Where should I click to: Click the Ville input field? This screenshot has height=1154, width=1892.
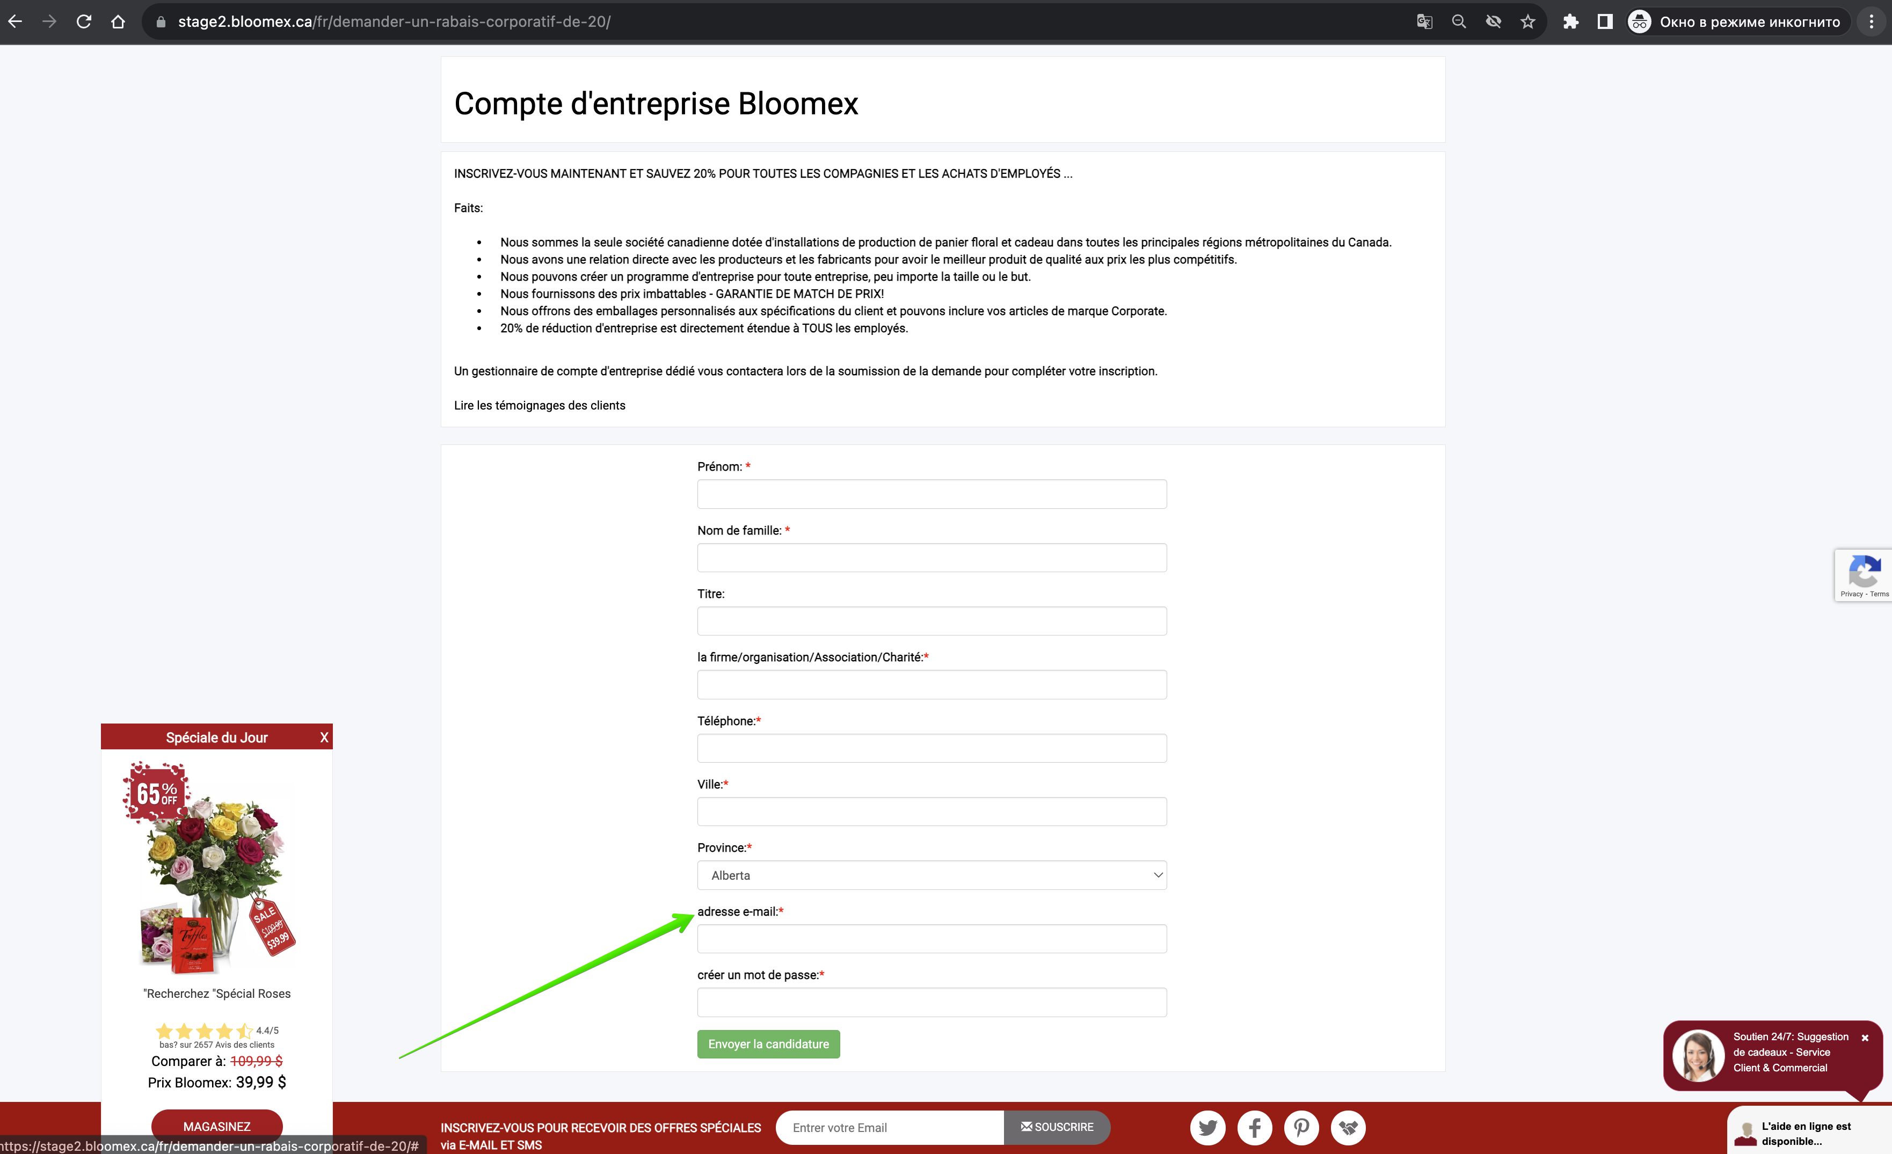tap(932, 812)
